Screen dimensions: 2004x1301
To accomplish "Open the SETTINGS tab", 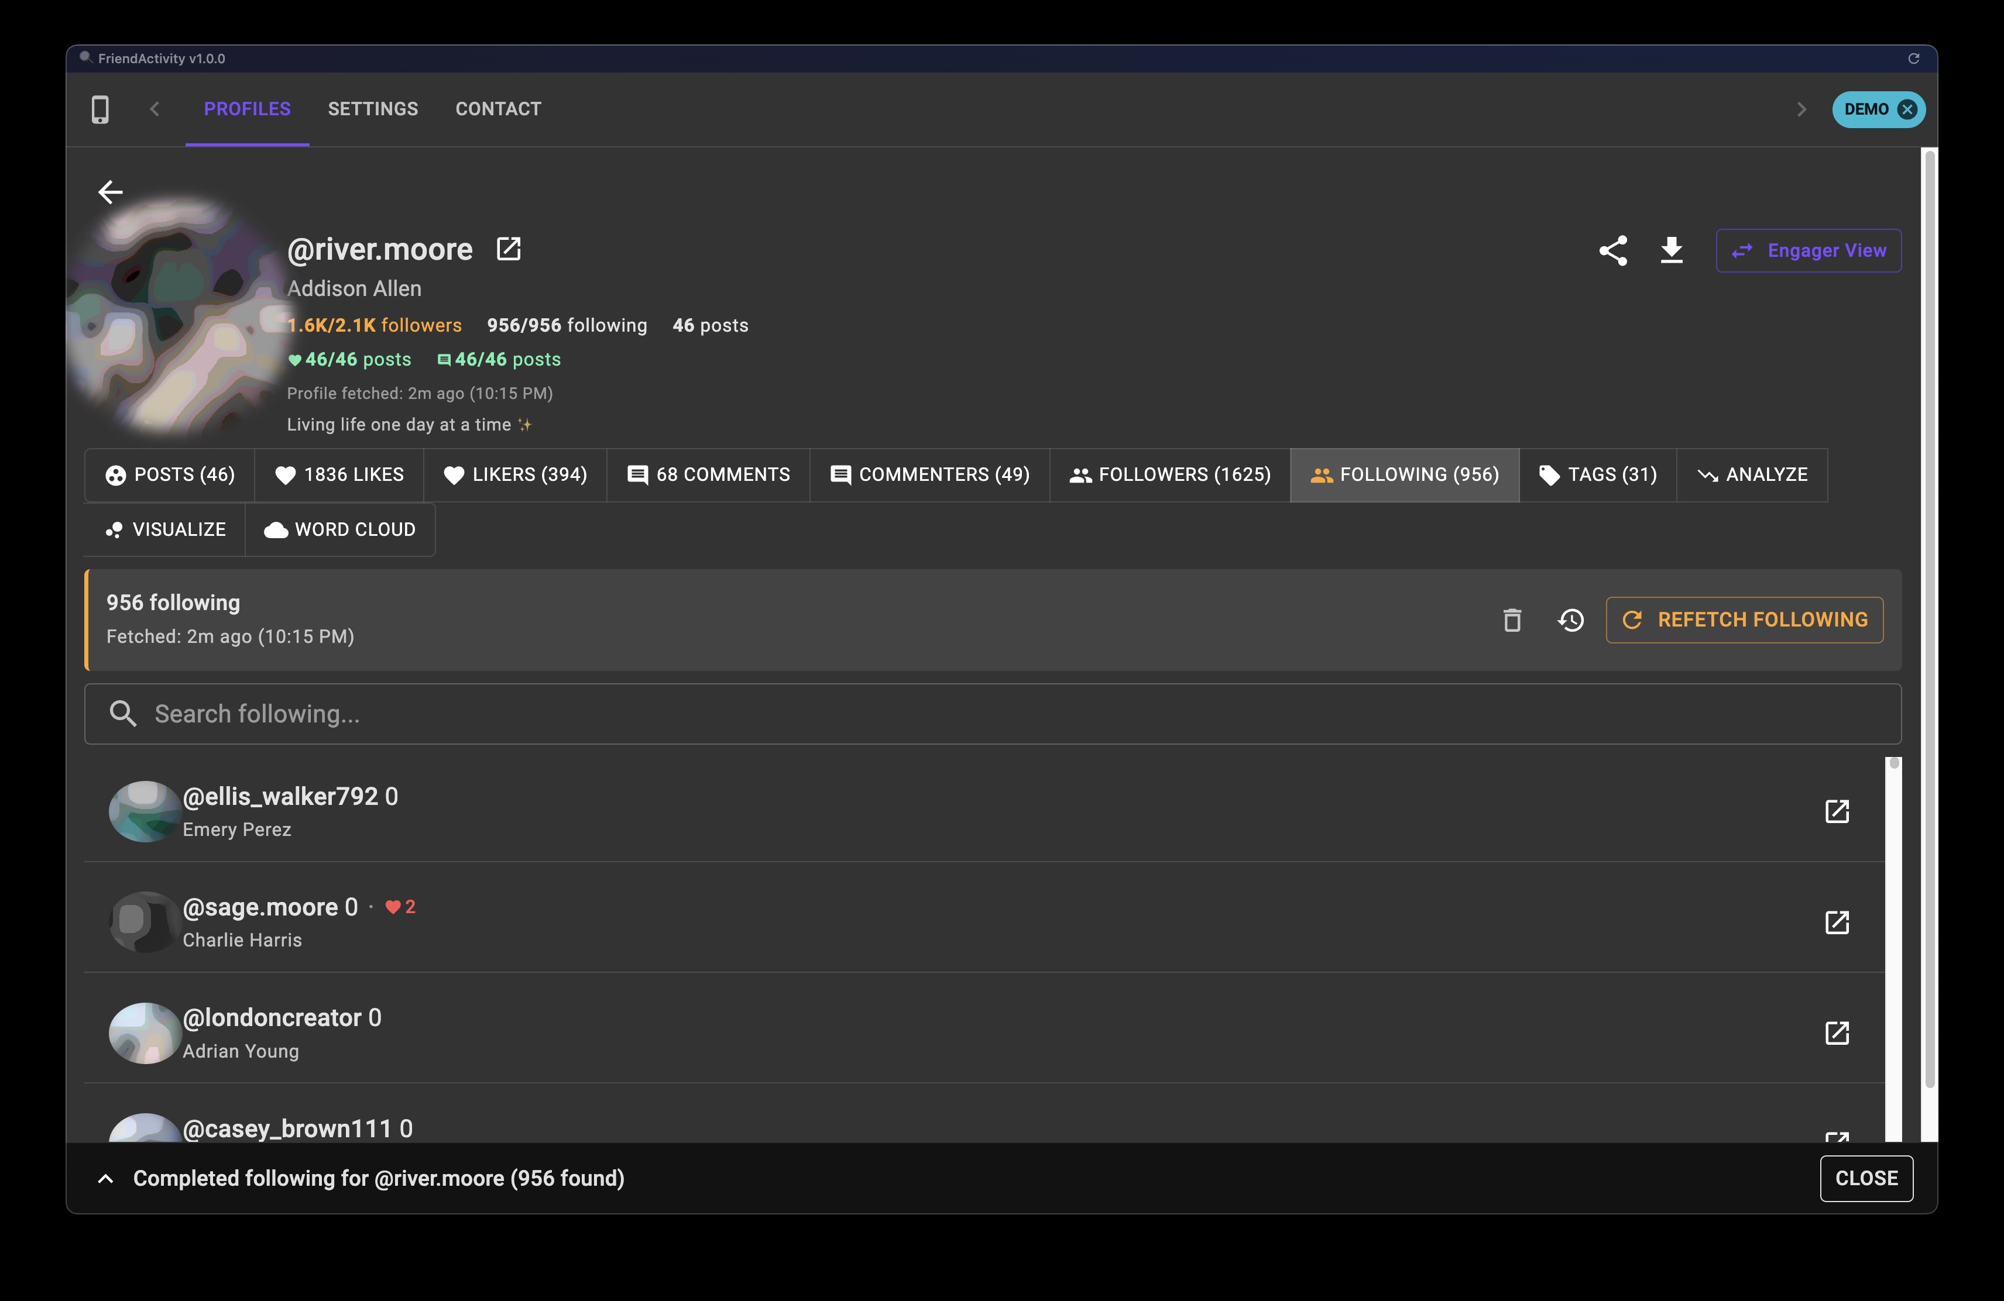I will point(373,109).
